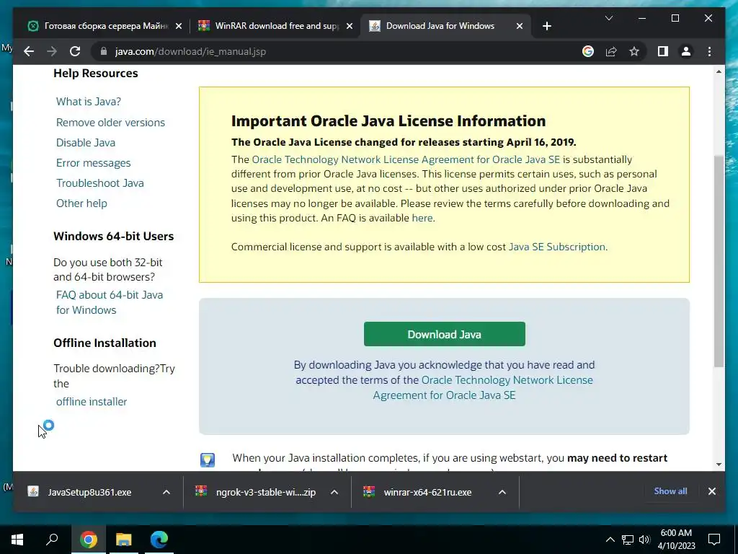
Task: Close the Готовая сборка сервера tab
Action: click(x=179, y=26)
